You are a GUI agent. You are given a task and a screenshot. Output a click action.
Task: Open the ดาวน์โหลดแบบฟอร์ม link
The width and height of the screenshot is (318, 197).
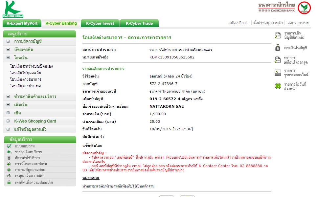tap(31, 164)
